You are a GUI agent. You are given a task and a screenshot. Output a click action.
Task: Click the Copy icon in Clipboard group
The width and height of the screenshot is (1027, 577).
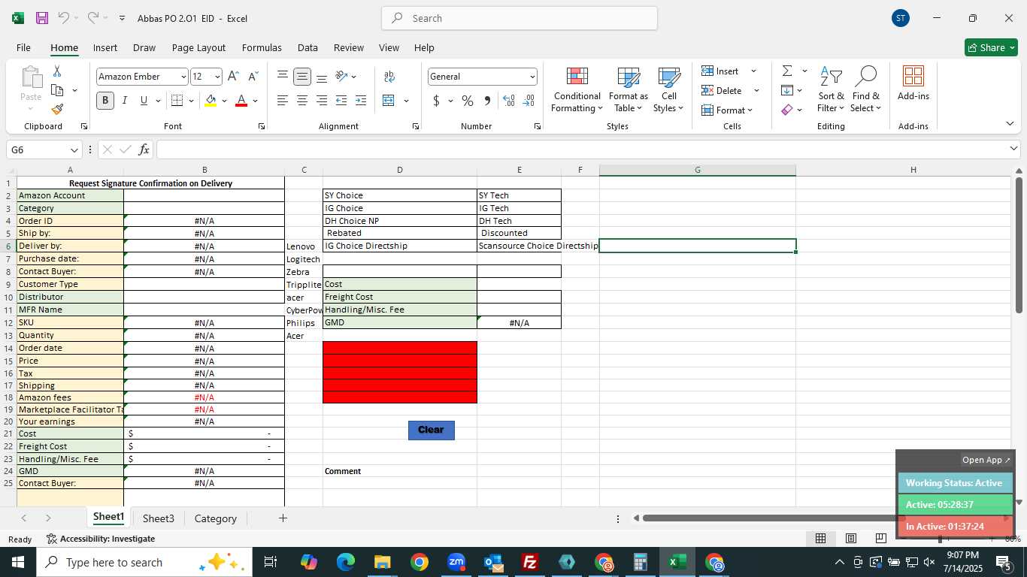tap(57, 90)
